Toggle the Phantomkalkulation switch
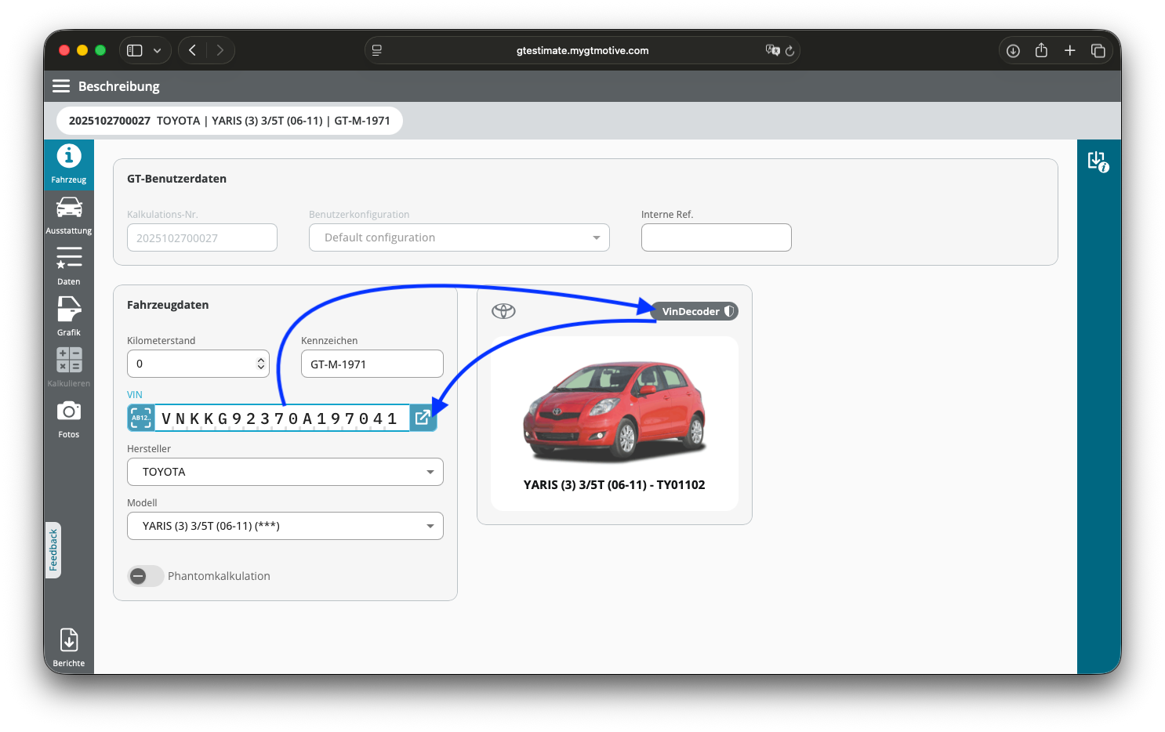Viewport: 1165px width, 732px height. click(x=146, y=576)
